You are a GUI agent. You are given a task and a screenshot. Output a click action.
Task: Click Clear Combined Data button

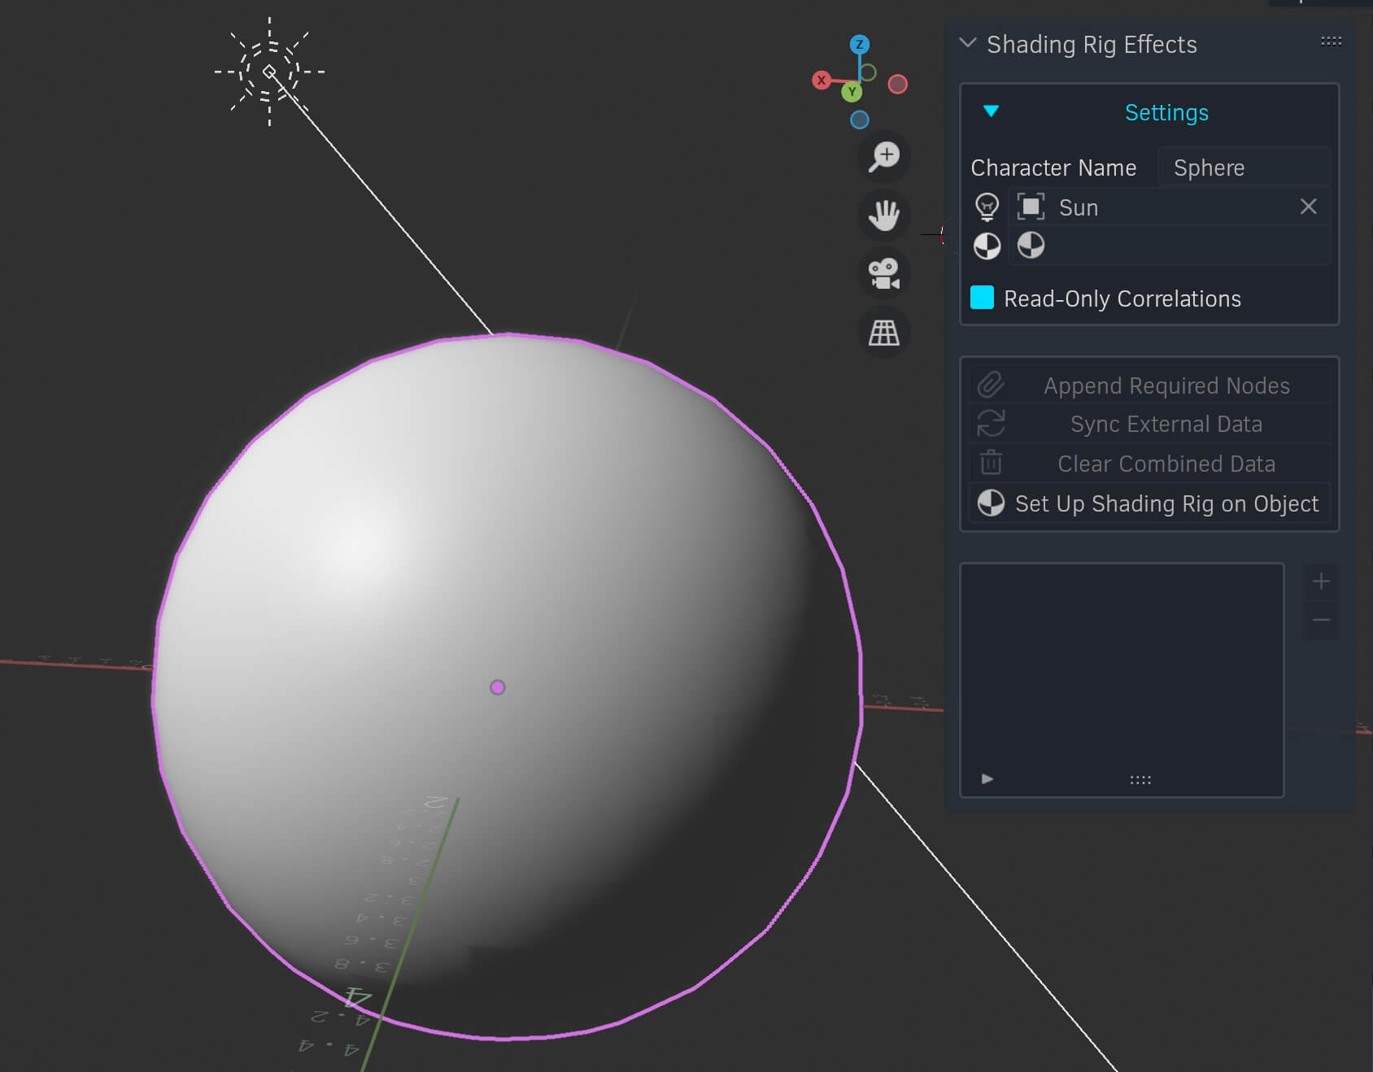point(1149,464)
